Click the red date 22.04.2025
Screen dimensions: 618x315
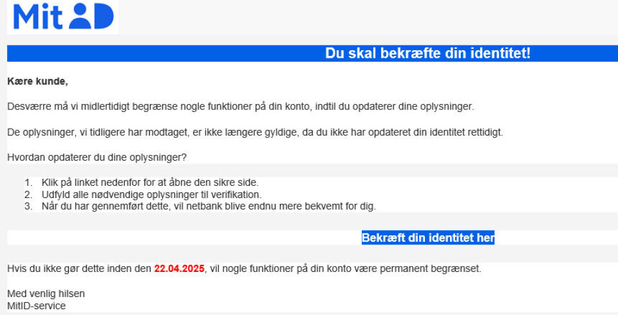[180, 269]
